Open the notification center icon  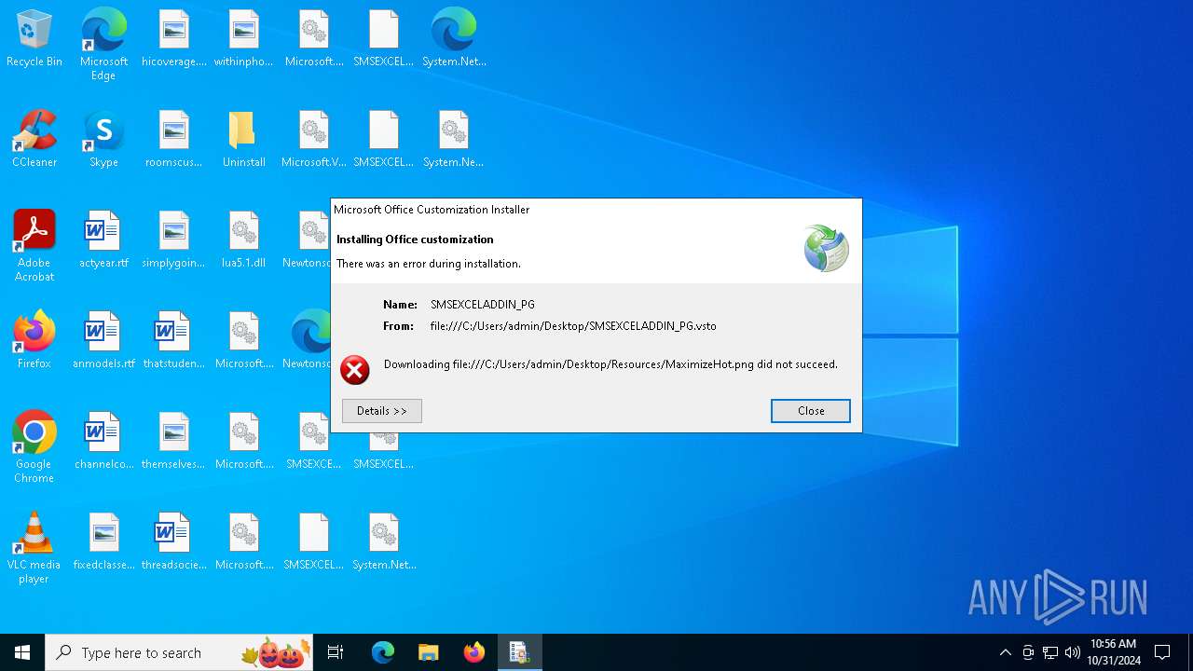tap(1163, 652)
